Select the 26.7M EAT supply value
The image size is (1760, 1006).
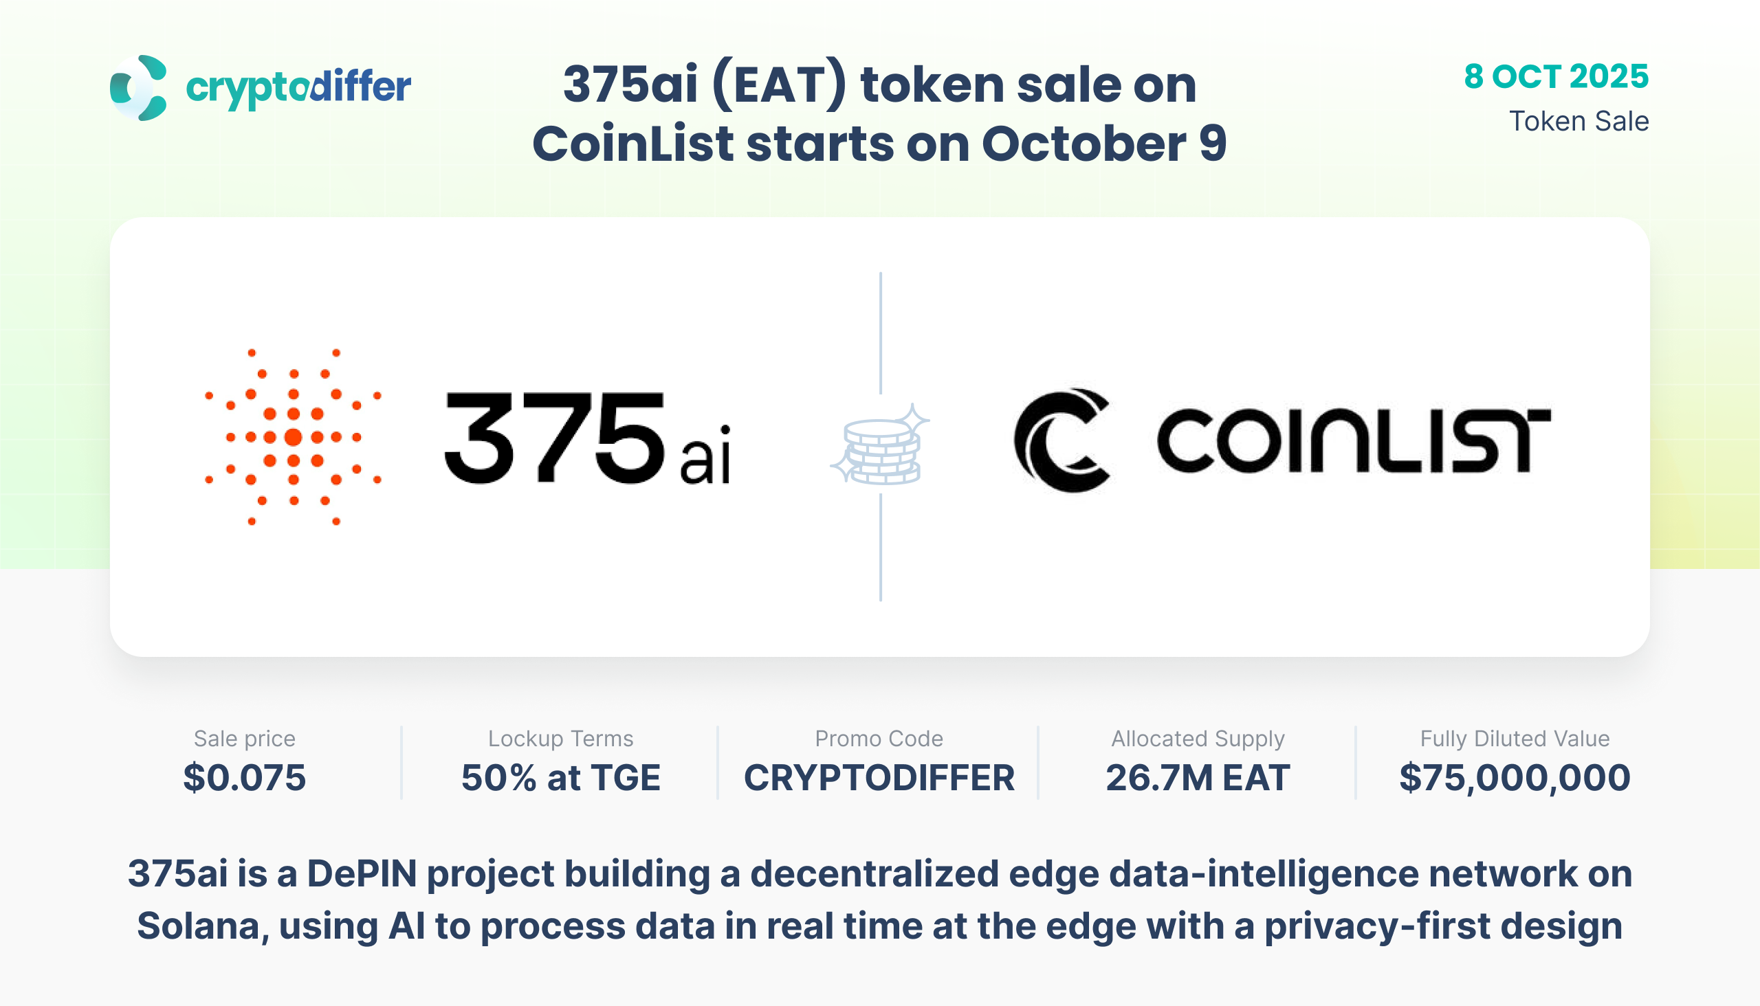1198,778
